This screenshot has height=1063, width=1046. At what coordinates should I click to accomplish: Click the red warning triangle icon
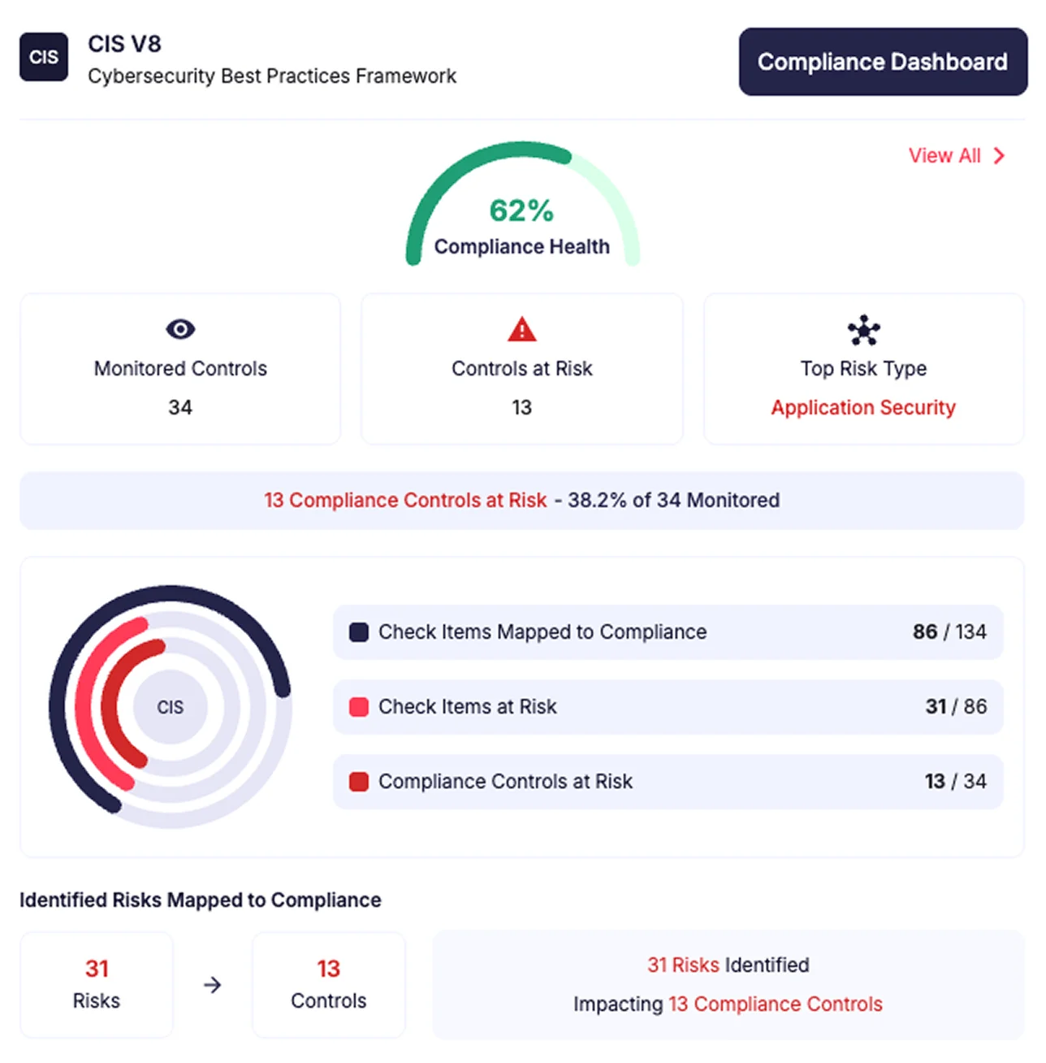coord(522,329)
